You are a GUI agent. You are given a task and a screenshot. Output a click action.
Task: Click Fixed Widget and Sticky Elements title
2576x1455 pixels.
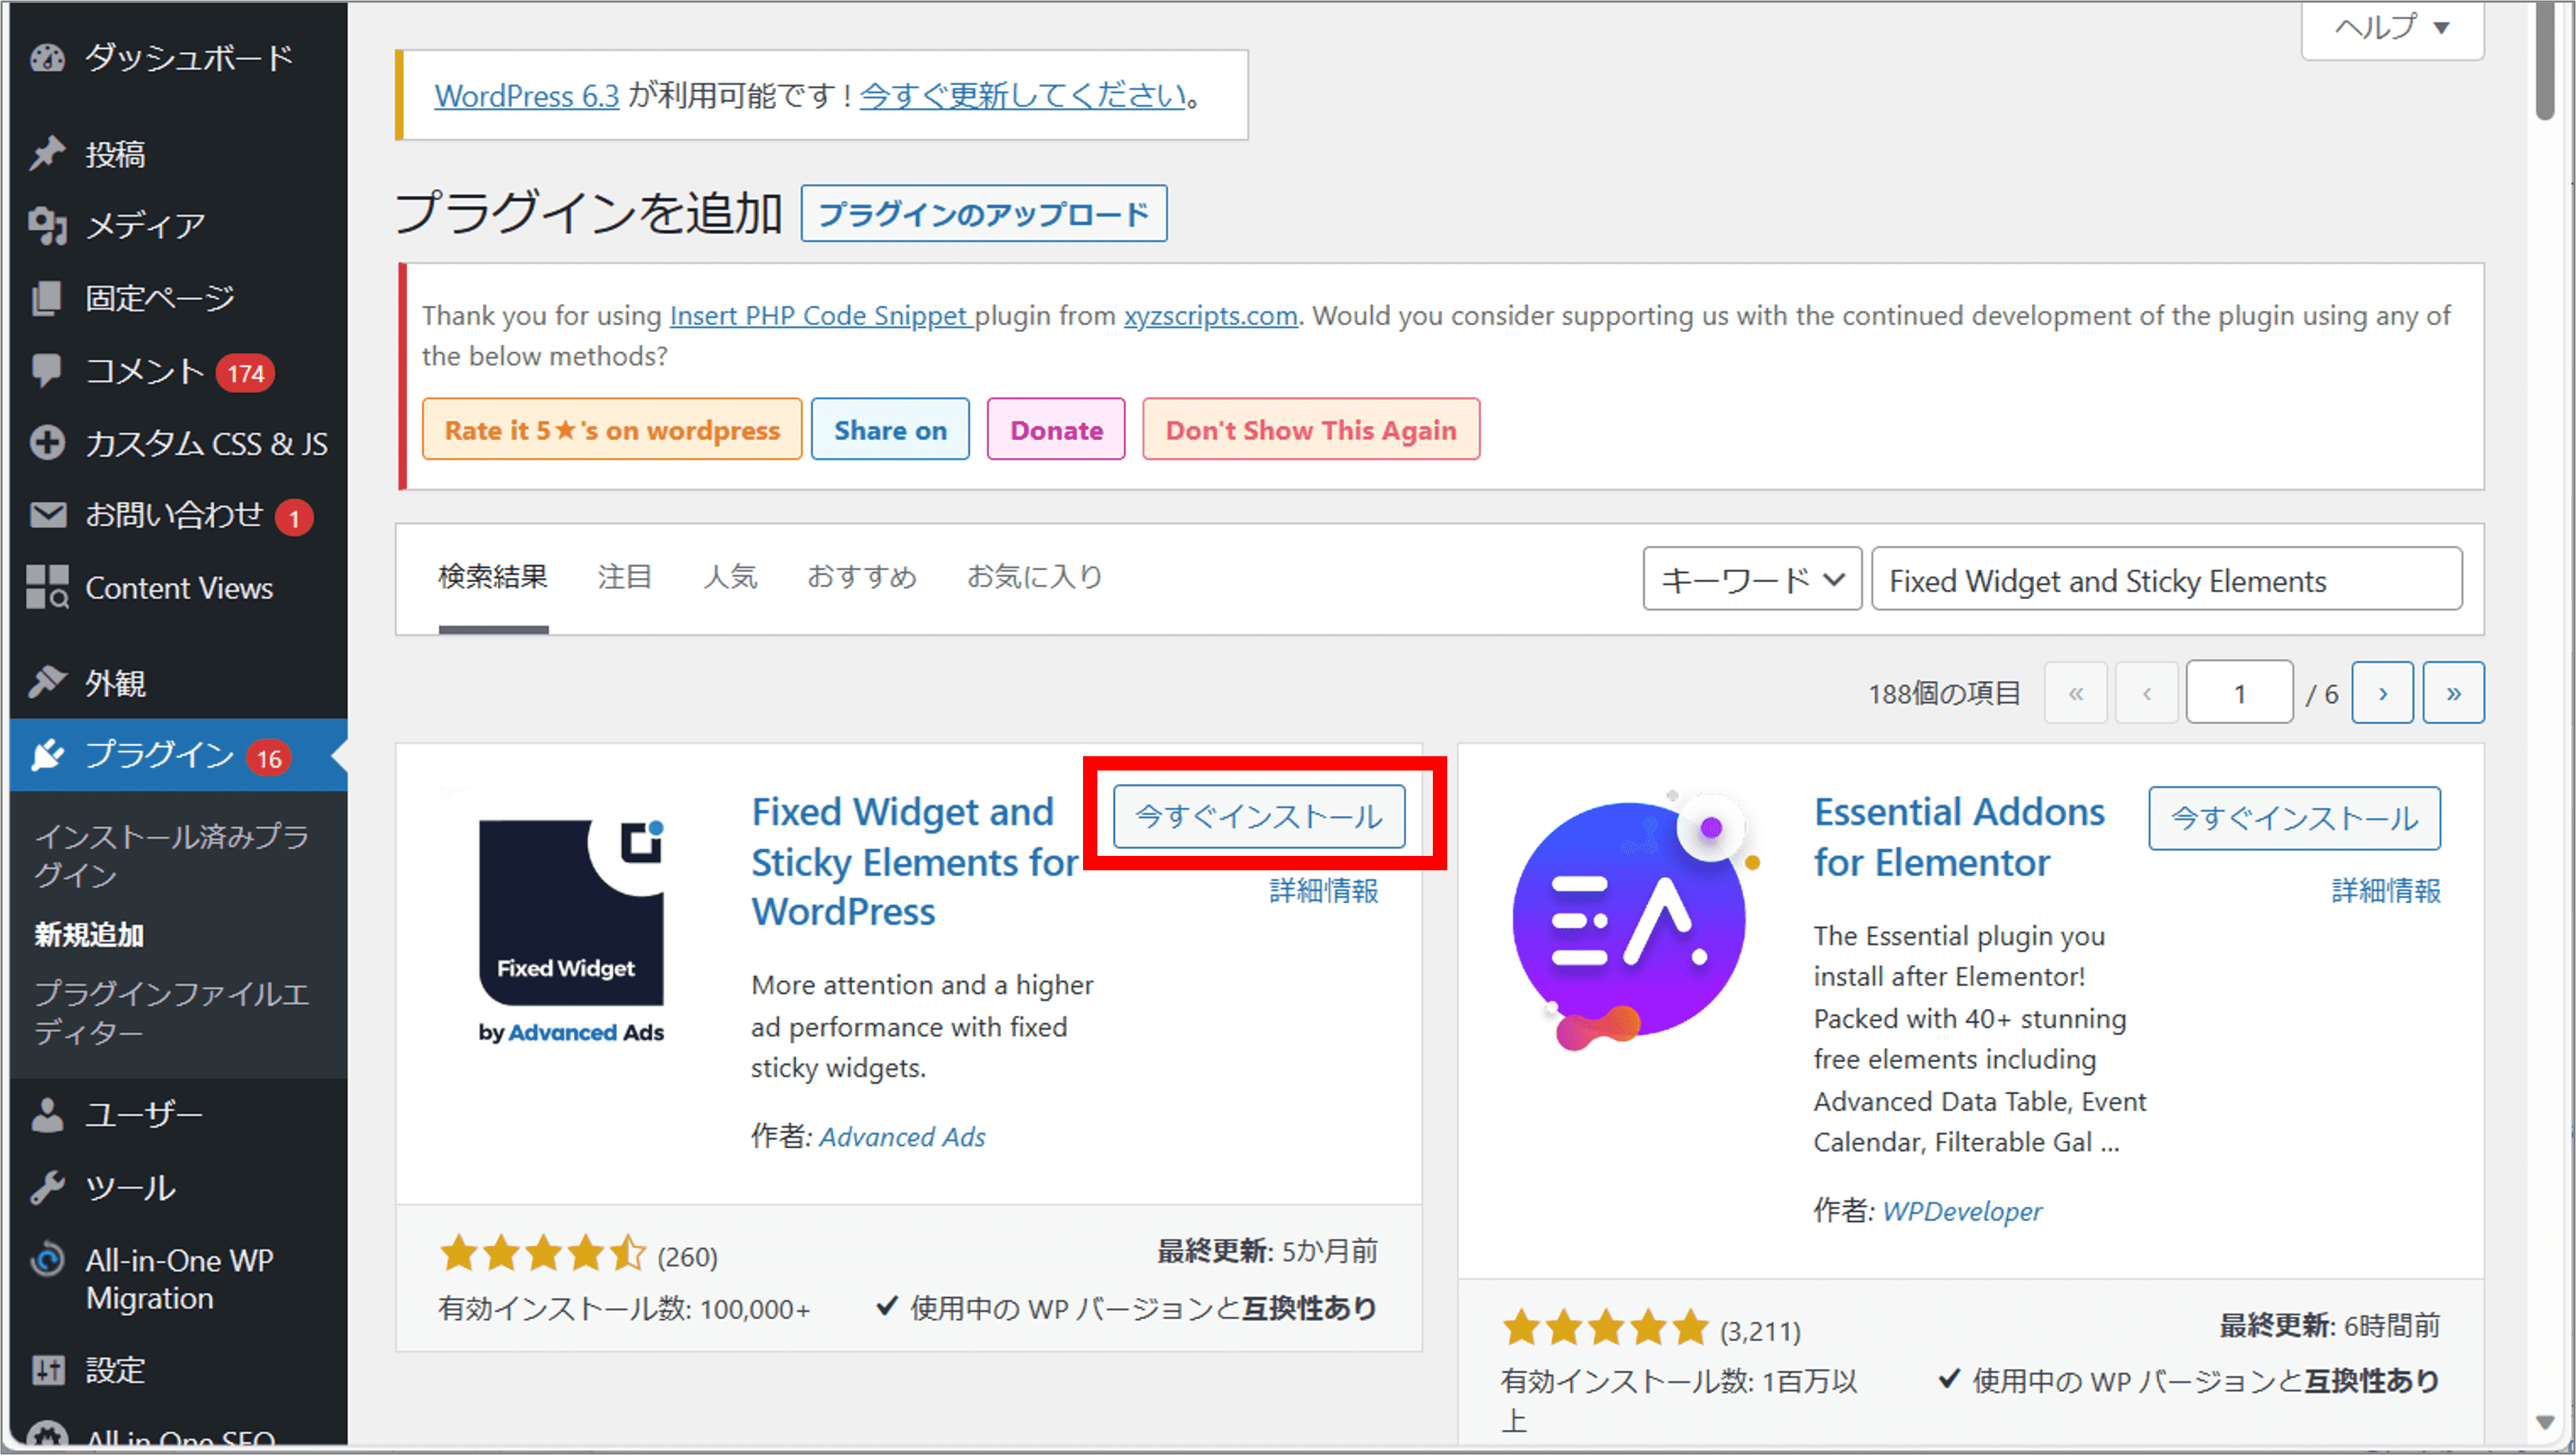[x=915, y=861]
